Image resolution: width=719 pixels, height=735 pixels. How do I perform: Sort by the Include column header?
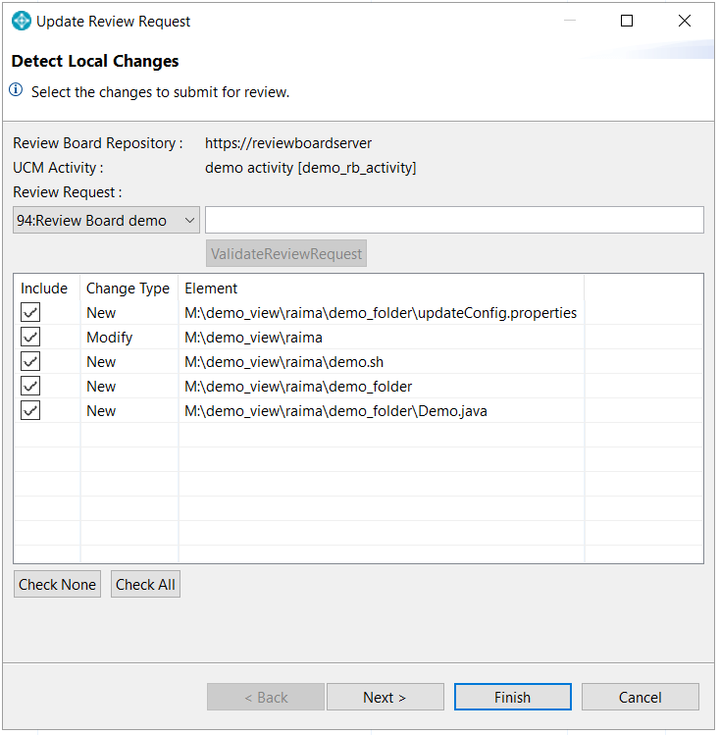(x=45, y=289)
